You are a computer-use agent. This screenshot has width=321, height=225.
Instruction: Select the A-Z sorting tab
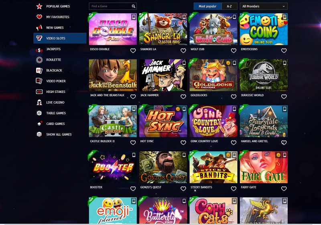tap(229, 6)
